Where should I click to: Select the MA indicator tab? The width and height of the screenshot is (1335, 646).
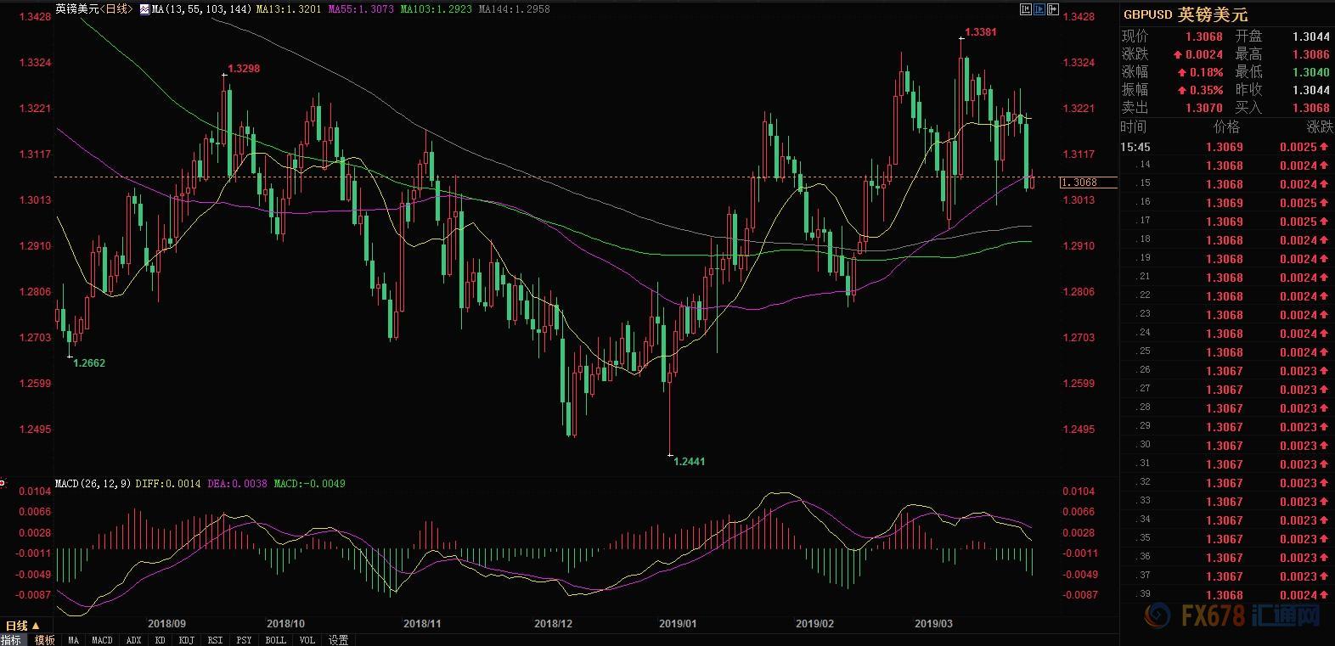pos(74,640)
